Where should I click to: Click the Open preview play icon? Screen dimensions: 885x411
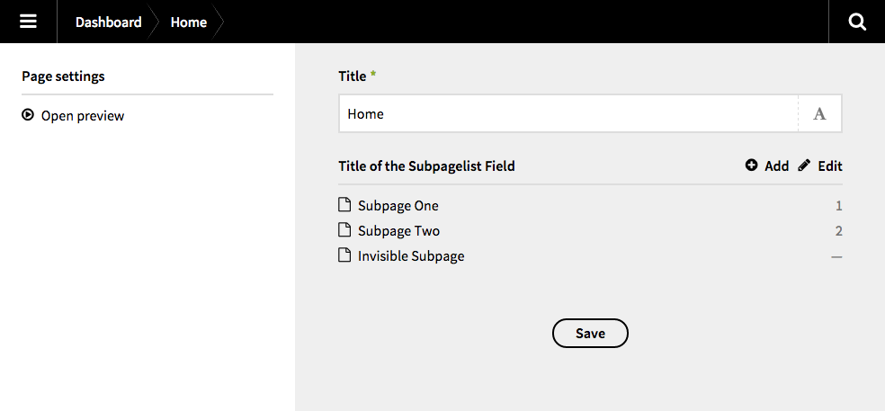[28, 115]
